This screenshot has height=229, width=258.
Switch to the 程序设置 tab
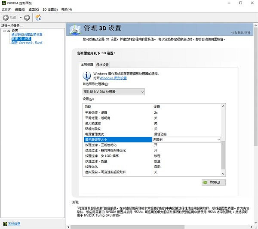102,65
